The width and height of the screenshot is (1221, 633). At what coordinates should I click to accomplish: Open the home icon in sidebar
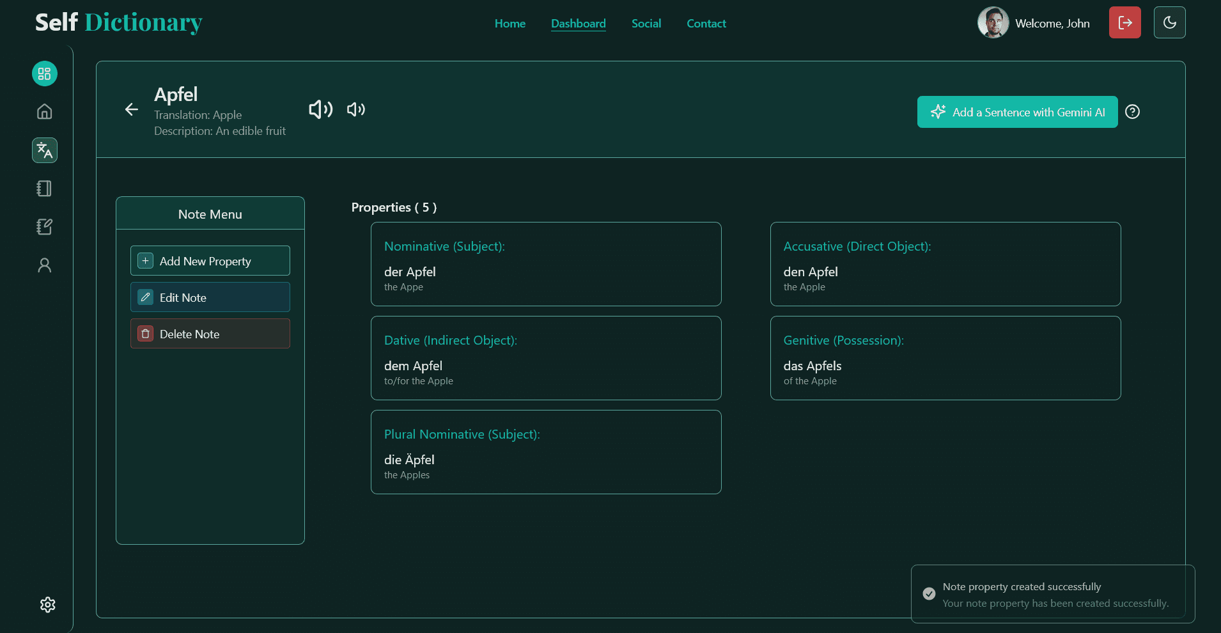click(x=44, y=112)
